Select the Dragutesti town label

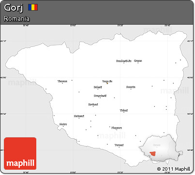pos(100,96)
